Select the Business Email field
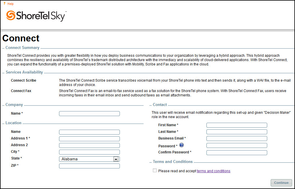This screenshot has width=295, height=189. (237, 138)
